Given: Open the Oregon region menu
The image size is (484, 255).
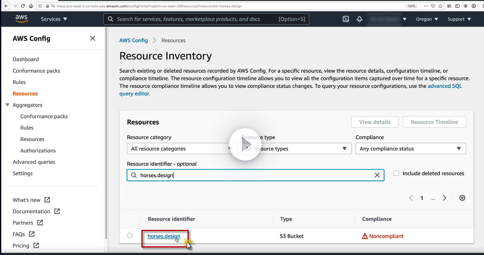Looking at the screenshot, I should (427, 19).
